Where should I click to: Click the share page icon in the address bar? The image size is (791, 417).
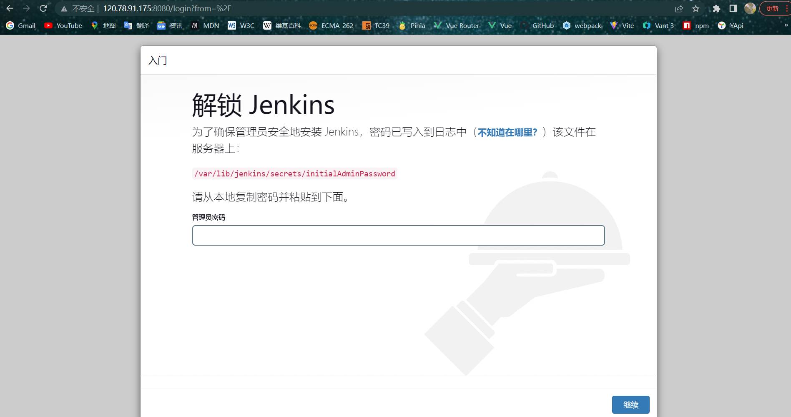point(679,9)
